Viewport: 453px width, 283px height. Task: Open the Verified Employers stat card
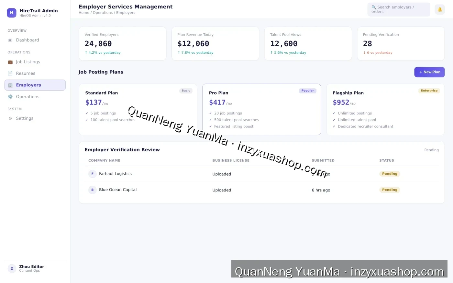123,44
